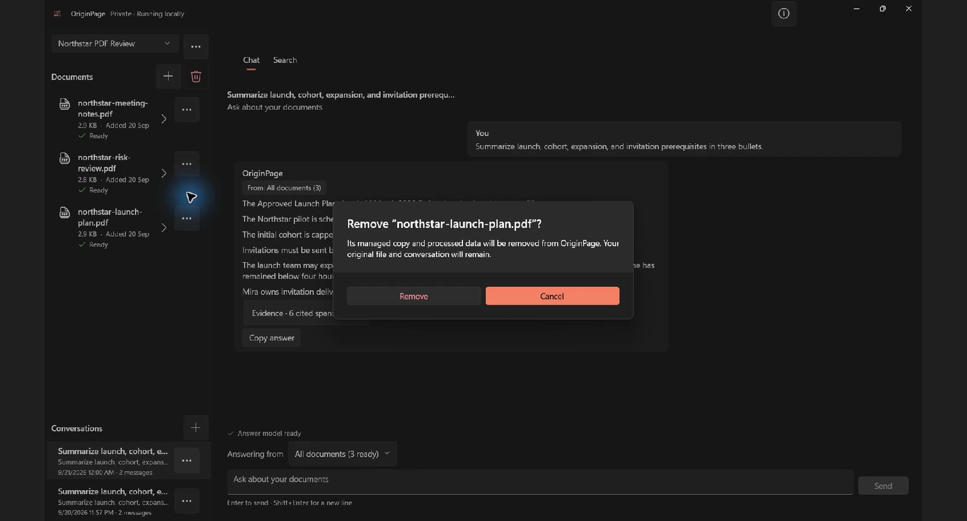The height and width of the screenshot is (521, 967).
Task: Open options for the 12:00 AM conversation
Action: point(187,461)
